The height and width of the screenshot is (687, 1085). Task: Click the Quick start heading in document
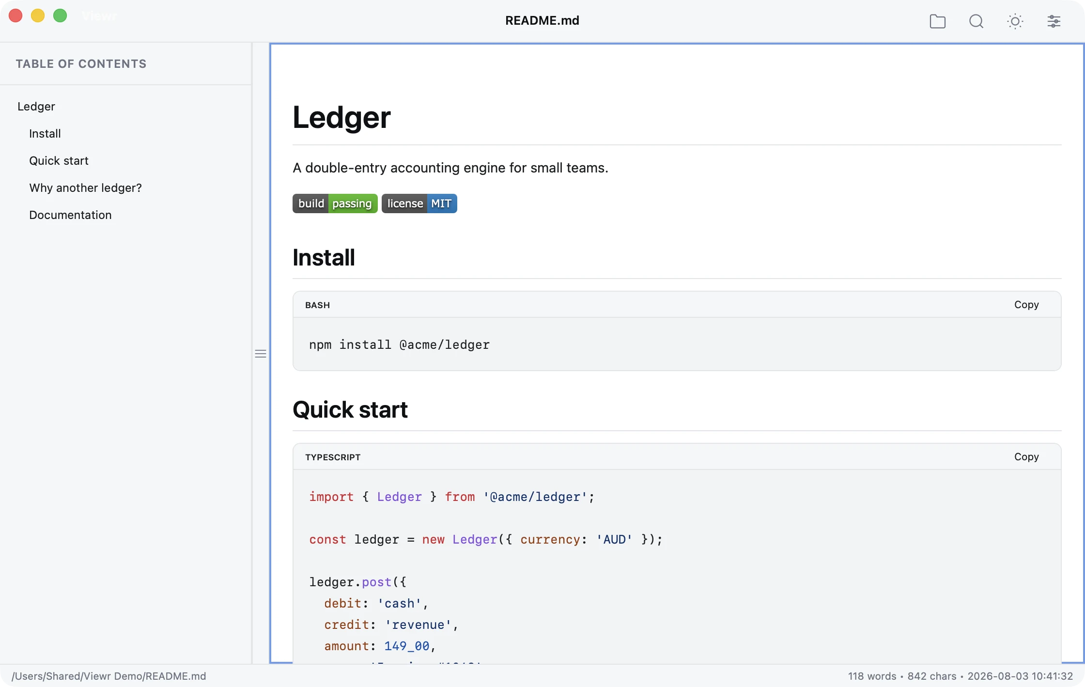point(350,410)
